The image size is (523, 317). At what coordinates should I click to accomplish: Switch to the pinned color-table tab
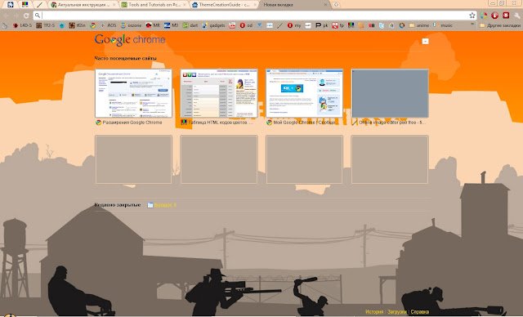(25, 5)
